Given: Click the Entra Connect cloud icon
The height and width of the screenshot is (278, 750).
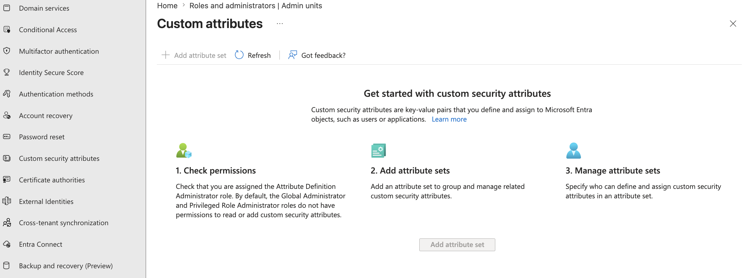Looking at the screenshot, I should 7,244.
